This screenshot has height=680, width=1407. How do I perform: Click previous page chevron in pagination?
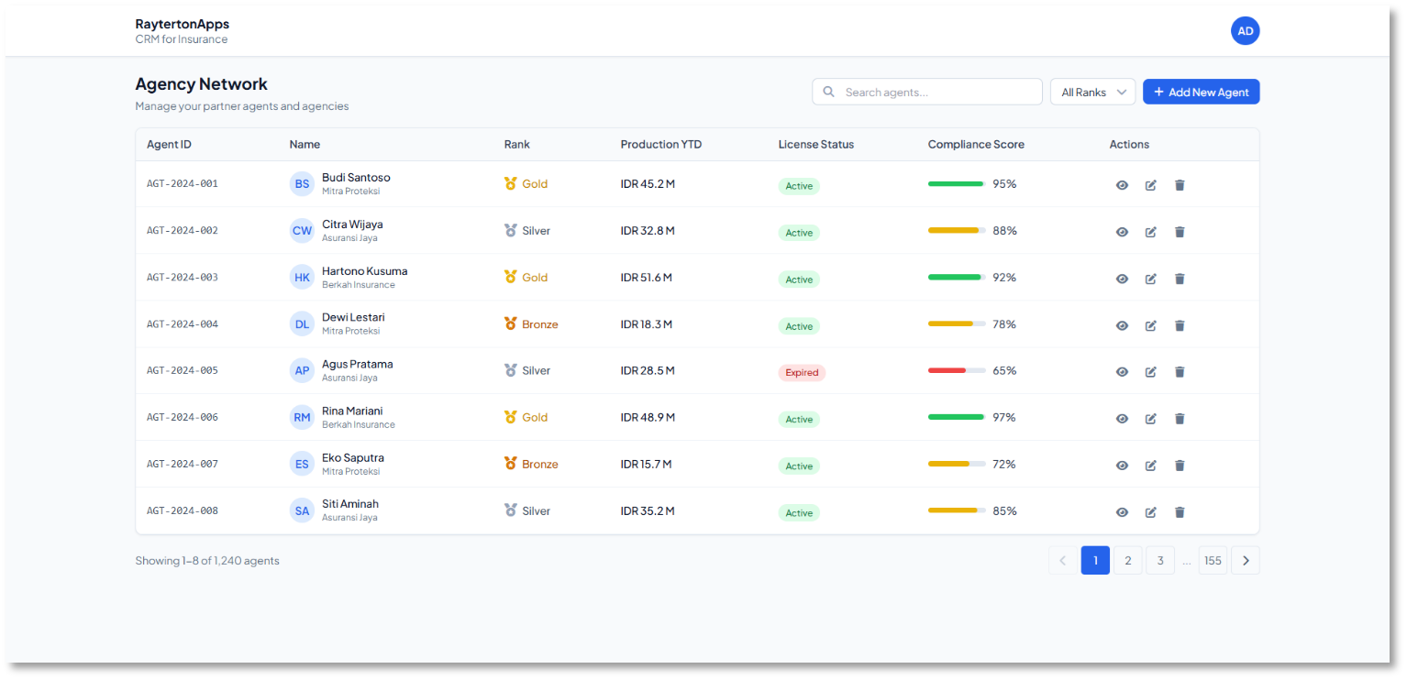coord(1062,561)
